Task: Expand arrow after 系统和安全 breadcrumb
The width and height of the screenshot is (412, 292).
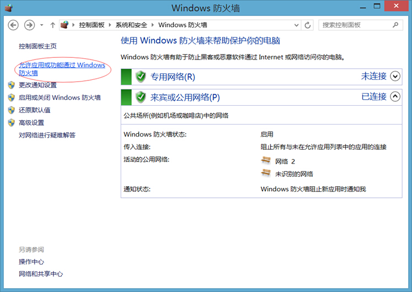Action: (x=153, y=25)
